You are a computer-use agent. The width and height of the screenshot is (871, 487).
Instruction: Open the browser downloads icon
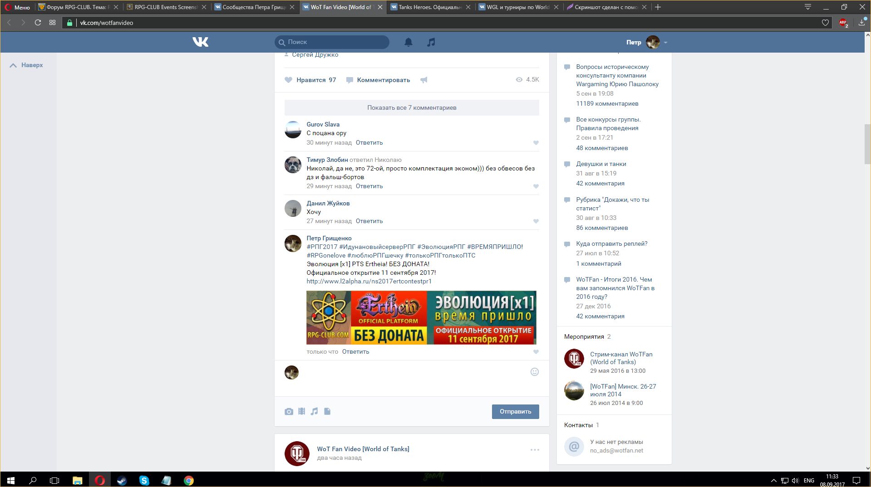point(861,23)
